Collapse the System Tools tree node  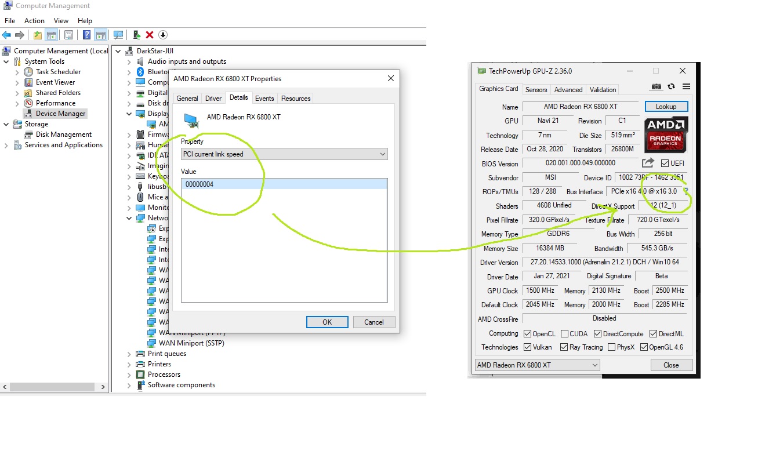tap(6, 61)
